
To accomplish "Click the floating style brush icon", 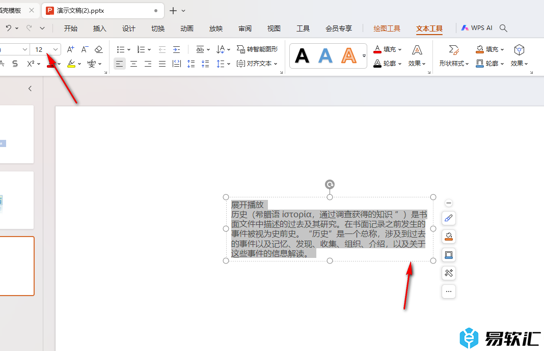I will click(x=449, y=218).
